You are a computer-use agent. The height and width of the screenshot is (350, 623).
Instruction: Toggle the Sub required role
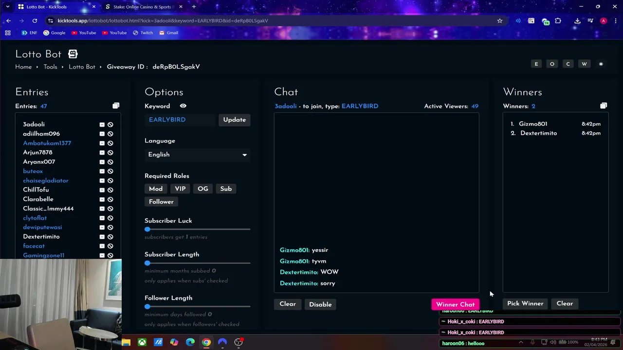[x=226, y=189]
